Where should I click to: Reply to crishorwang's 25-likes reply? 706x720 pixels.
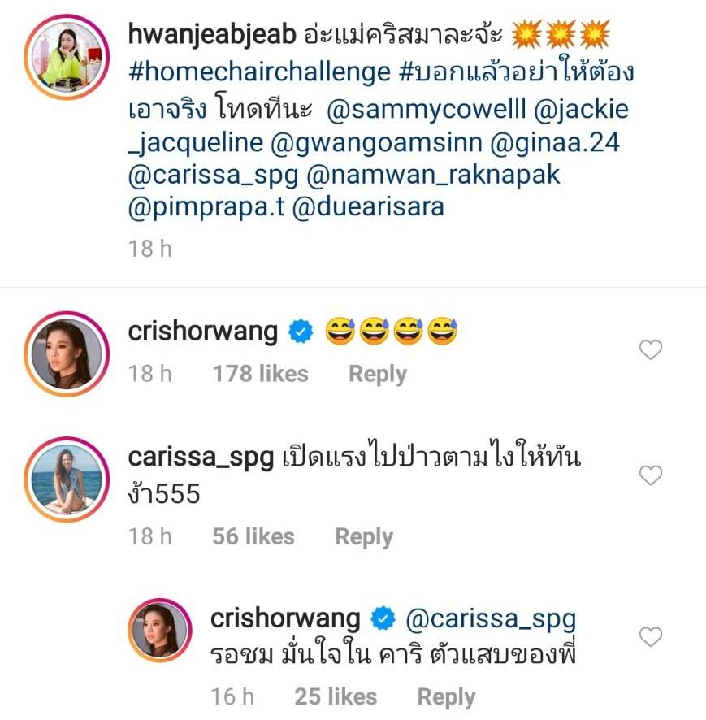coord(446,697)
